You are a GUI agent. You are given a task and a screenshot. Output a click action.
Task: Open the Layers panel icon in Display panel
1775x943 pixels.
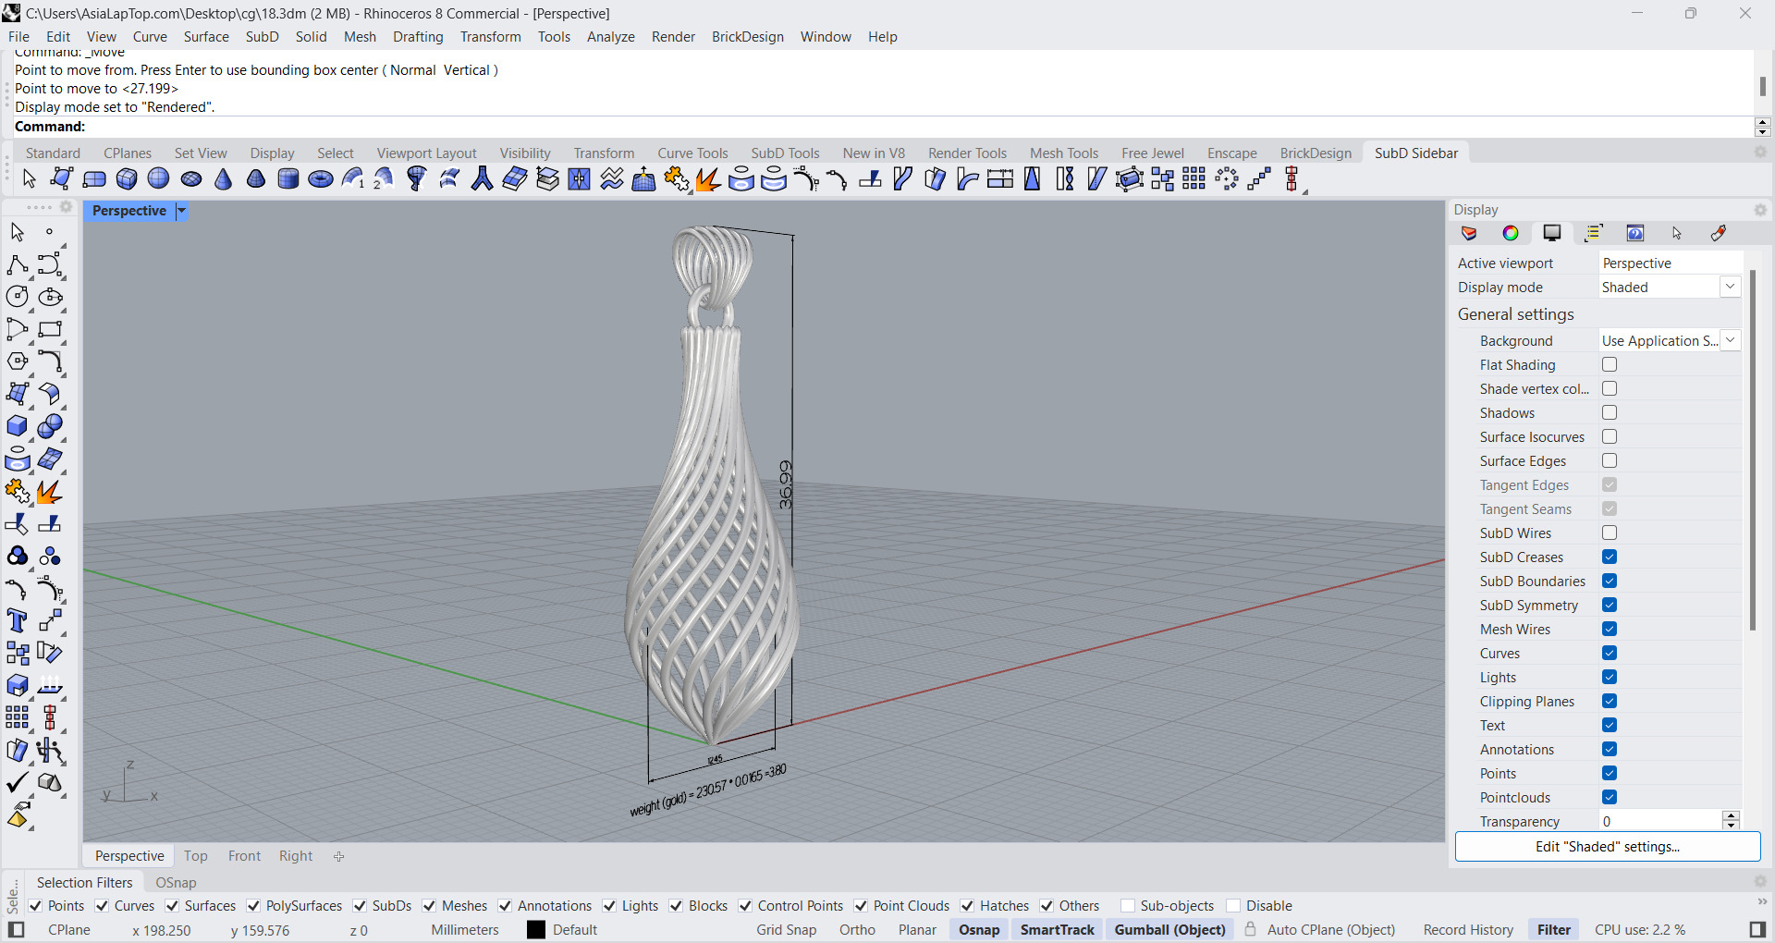(x=1469, y=233)
